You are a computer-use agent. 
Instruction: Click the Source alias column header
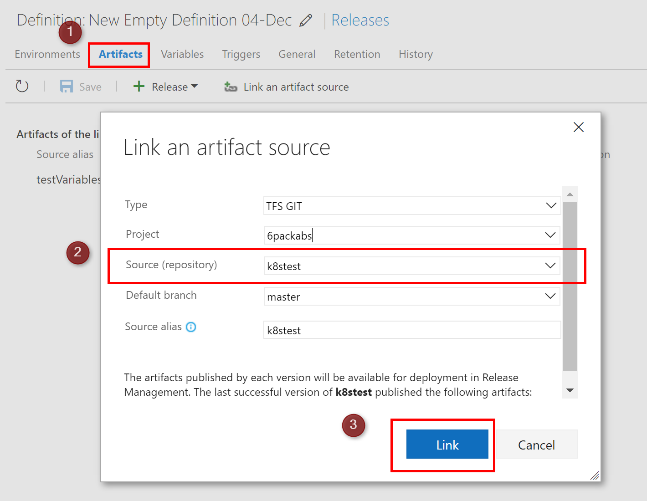coord(65,155)
